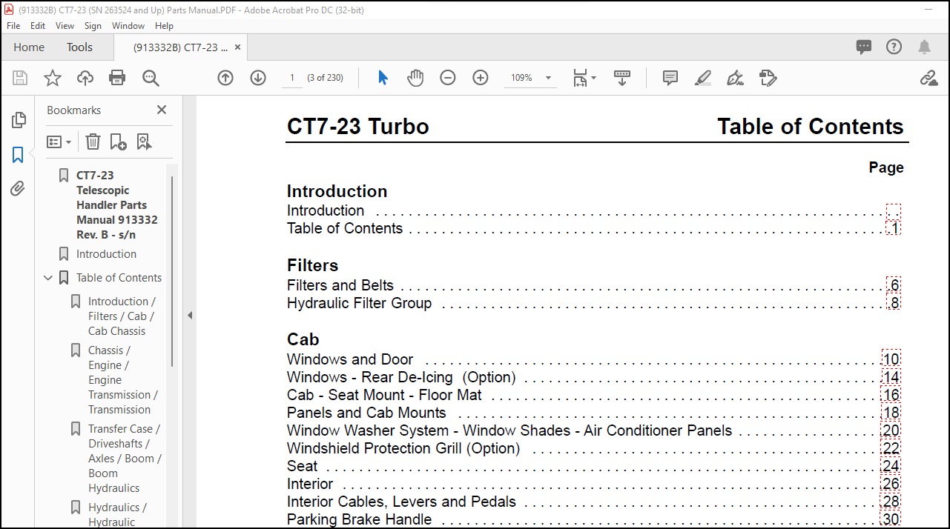The width and height of the screenshot is (950, 529).
Task: Click the page number input field
Action: tap(292, 78)
